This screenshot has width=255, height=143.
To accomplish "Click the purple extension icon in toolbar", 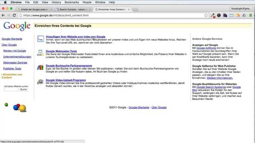I will [x=225, y=15].
